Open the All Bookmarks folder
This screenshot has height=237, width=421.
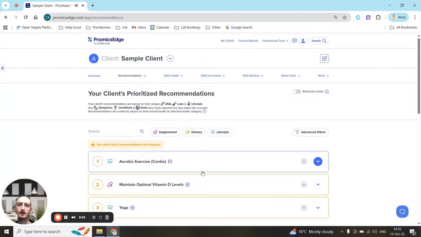[x=403, y=28]
